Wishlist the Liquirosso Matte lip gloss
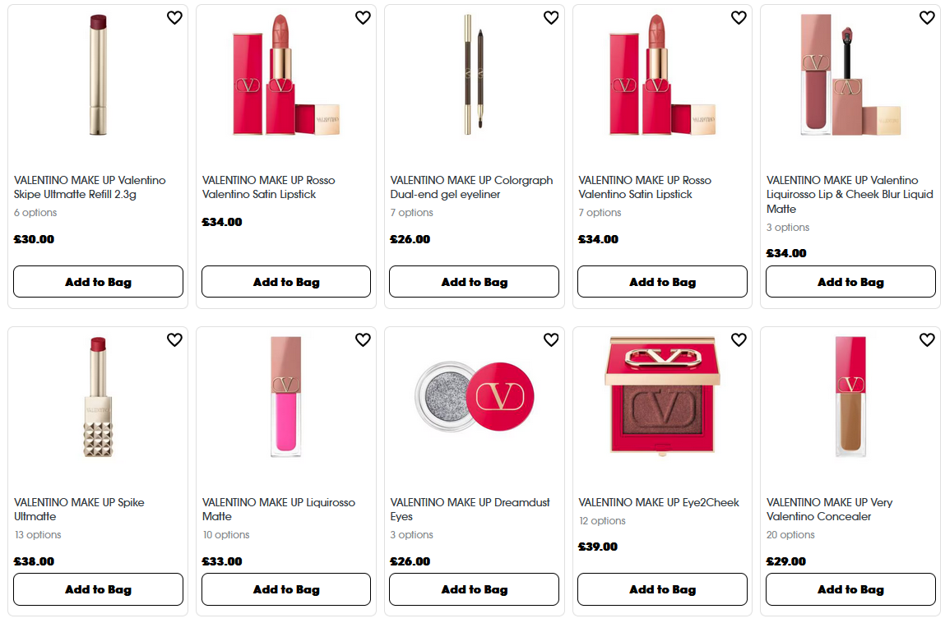945x623 pixels. tap(363, 339)
